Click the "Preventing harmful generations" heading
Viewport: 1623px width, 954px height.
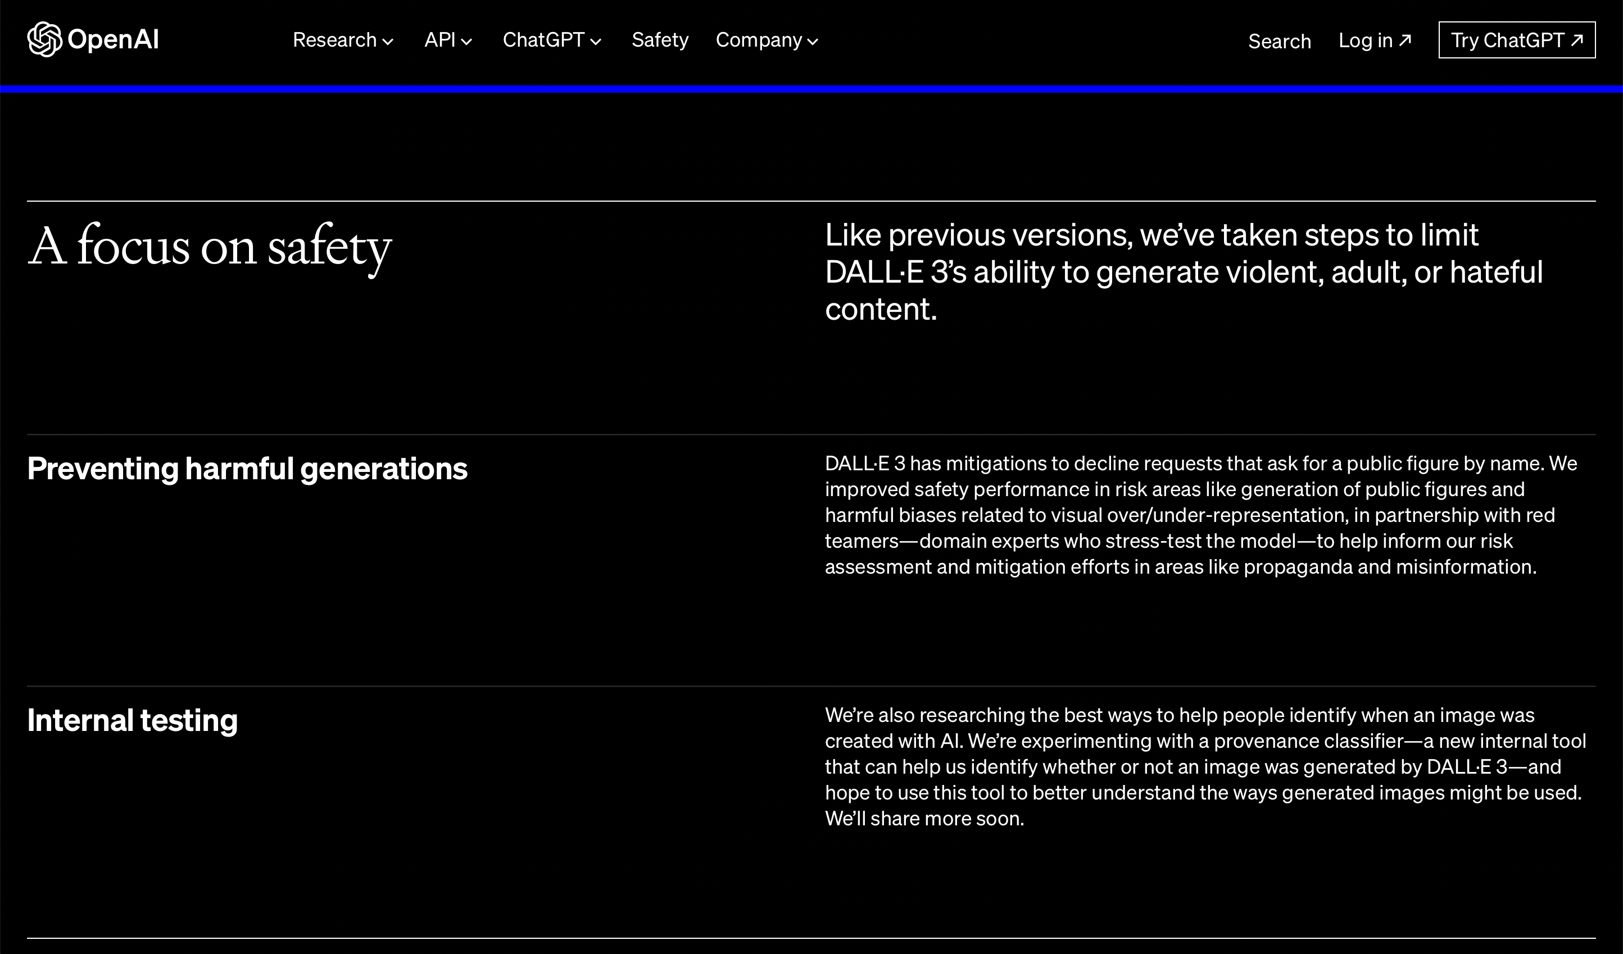[247, 469]
